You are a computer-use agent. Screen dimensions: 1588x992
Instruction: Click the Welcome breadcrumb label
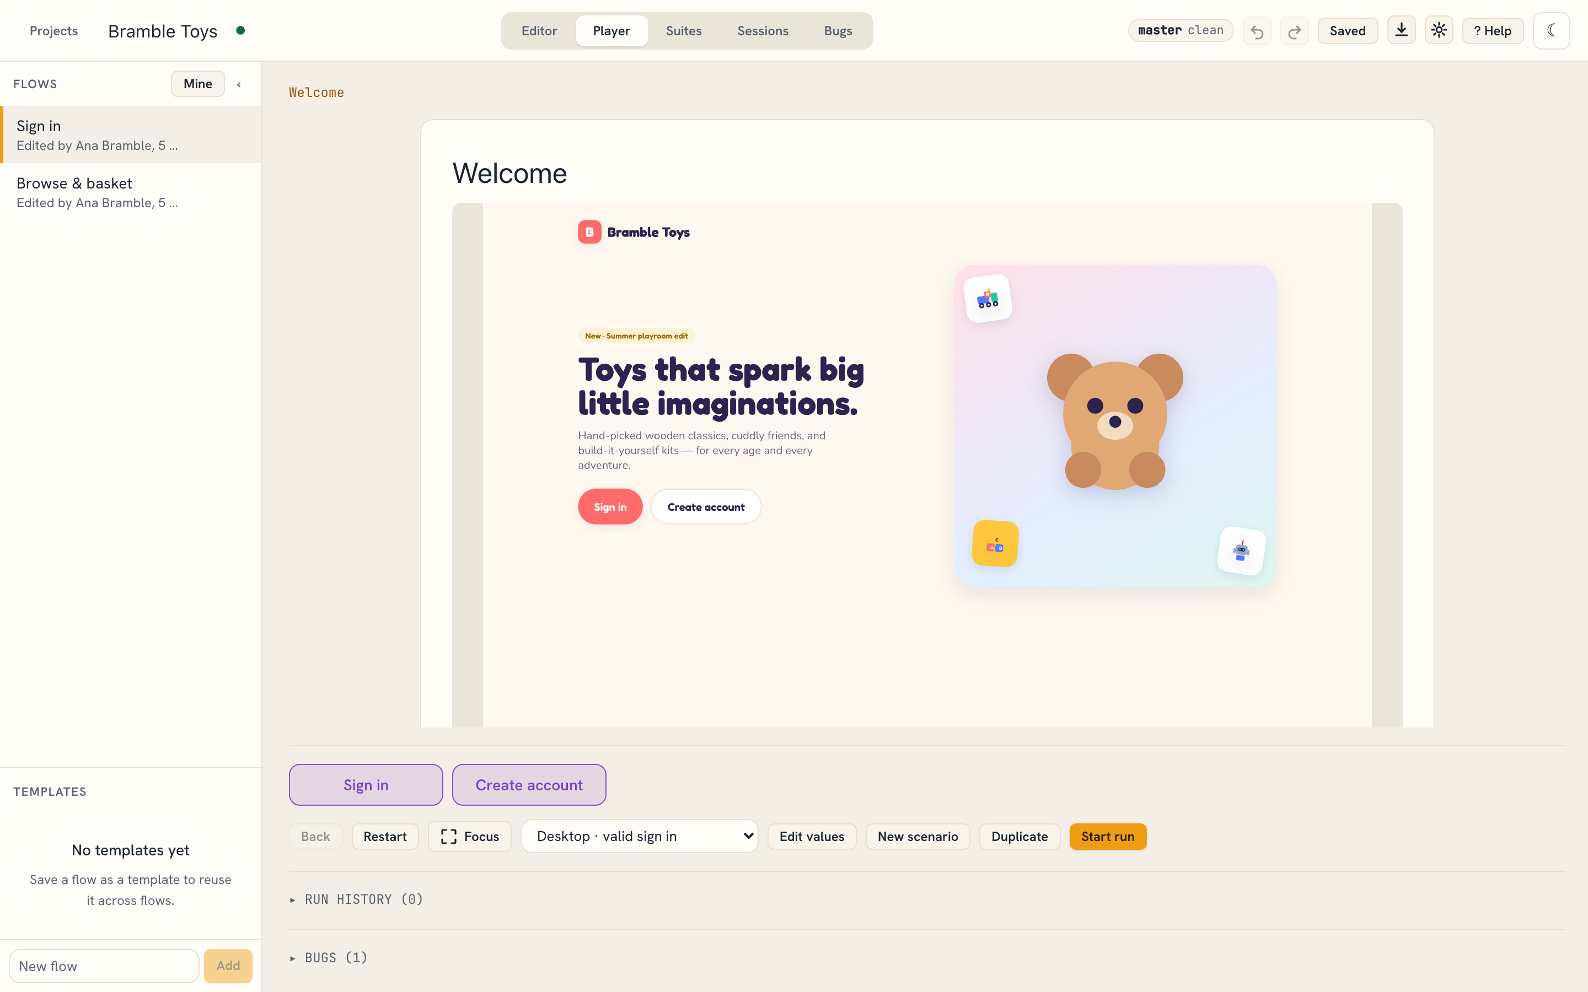[x=316, y=93]
